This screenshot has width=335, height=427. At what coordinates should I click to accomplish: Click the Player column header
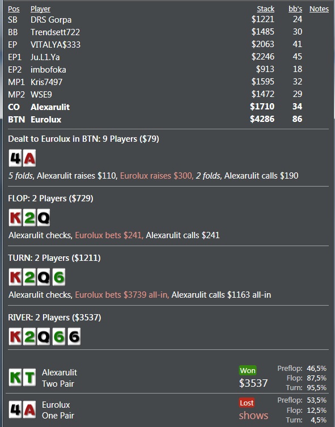40,9
